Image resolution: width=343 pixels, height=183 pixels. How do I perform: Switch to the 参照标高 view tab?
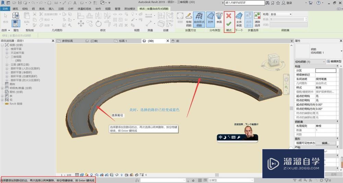[67, 41]
